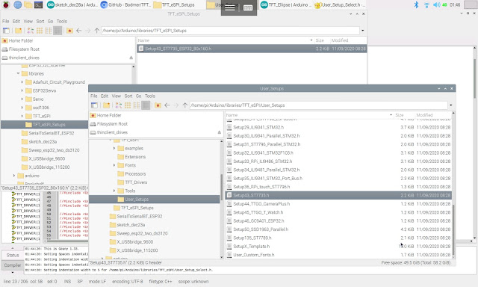Image resolution: width=478 pixels, height=287 pixels.
Task: Switch TFT_eSPI_Setups to detailed list view
Action: click(58, 31)
